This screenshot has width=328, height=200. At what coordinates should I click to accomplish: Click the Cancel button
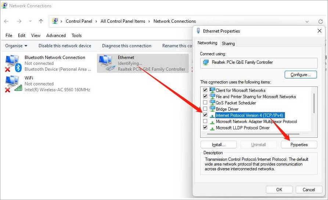[x=309, y=190]
